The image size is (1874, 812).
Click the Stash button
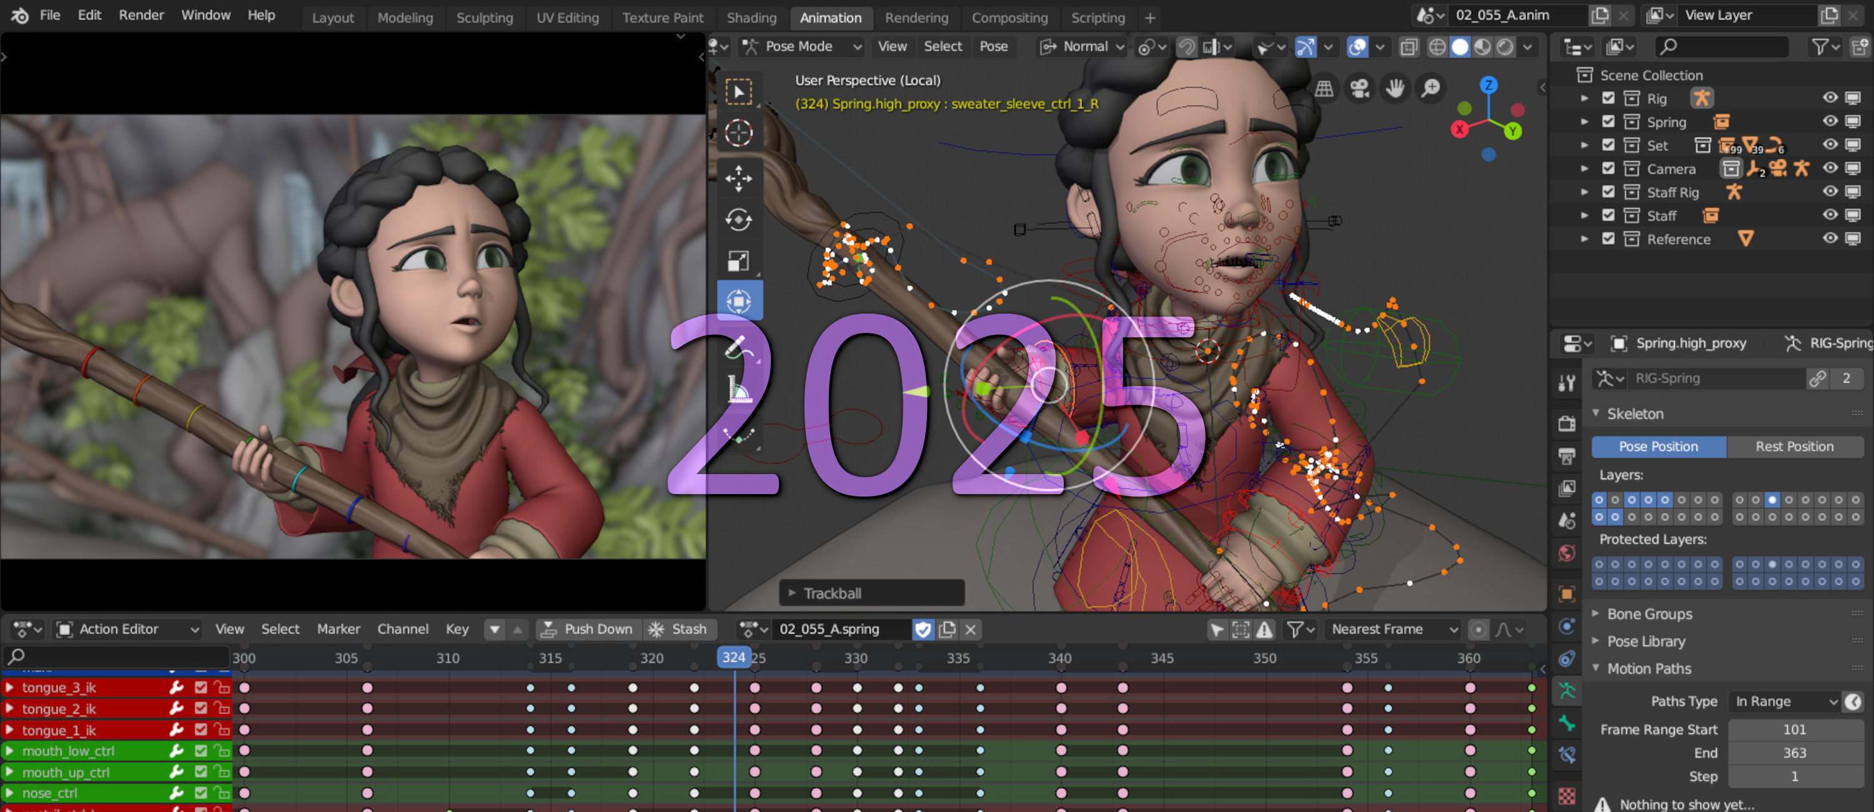(x=679, y=630)
